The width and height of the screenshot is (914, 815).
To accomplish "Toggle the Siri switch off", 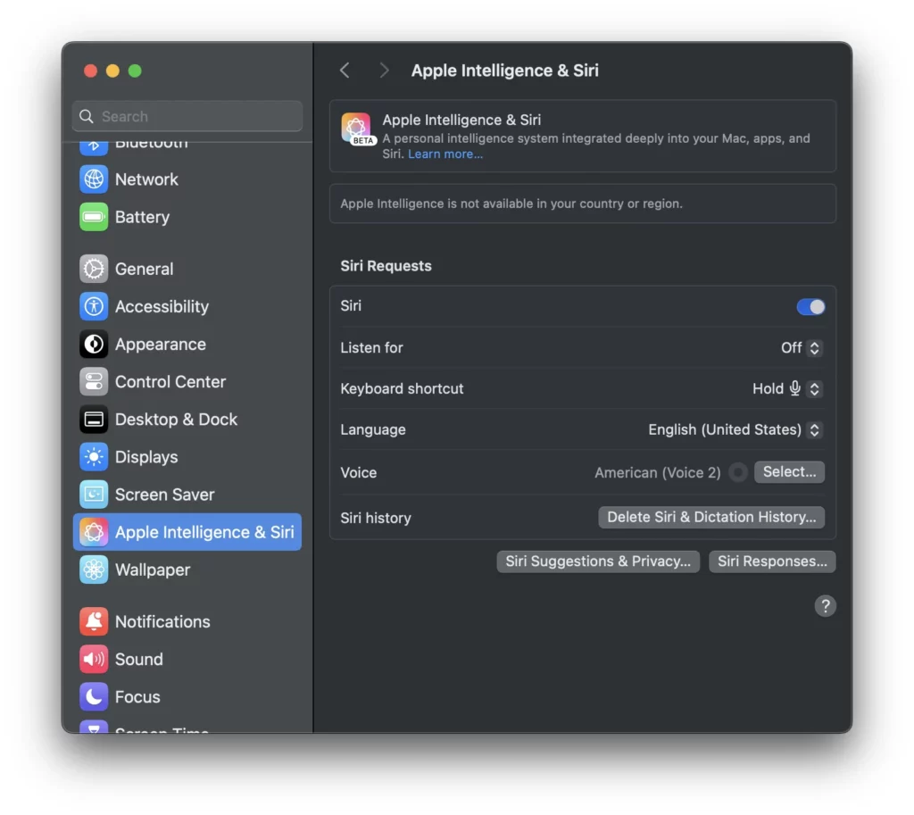I will point(810,307).
